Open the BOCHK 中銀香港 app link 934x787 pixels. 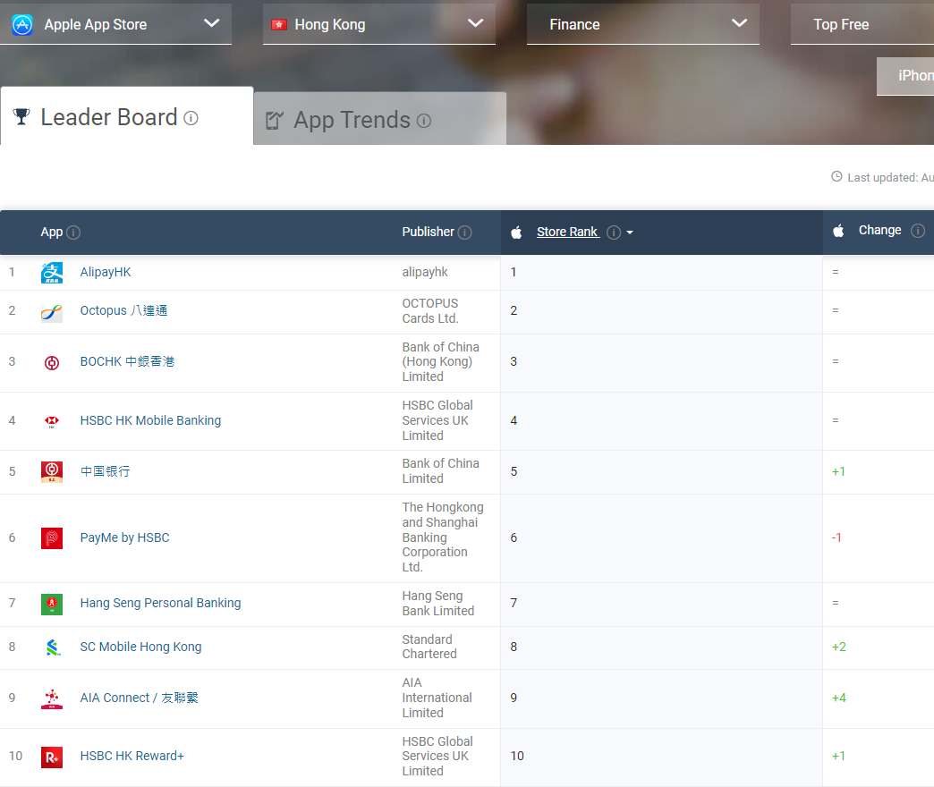pos(127,362)
